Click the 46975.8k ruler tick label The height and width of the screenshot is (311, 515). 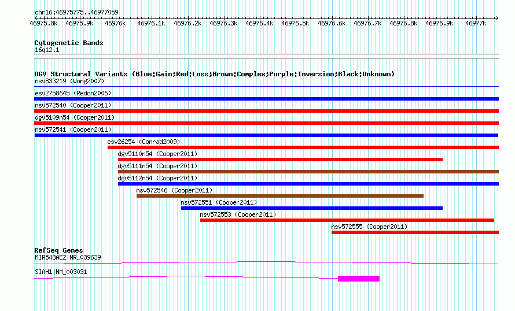tap(43, 23)
